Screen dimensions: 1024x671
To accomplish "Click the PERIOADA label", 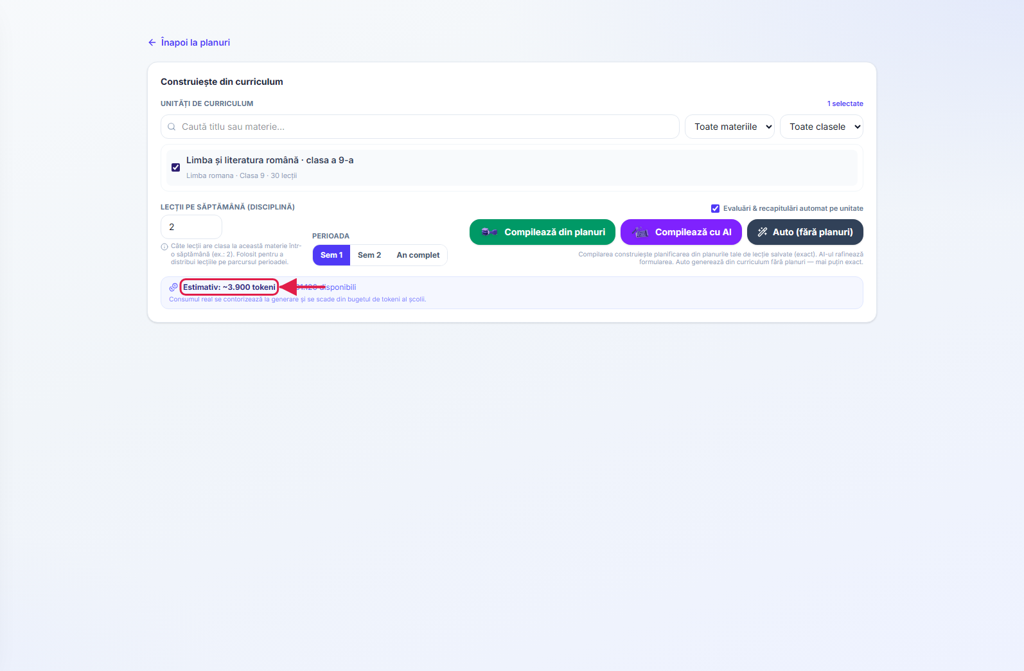I will (331, 236).
